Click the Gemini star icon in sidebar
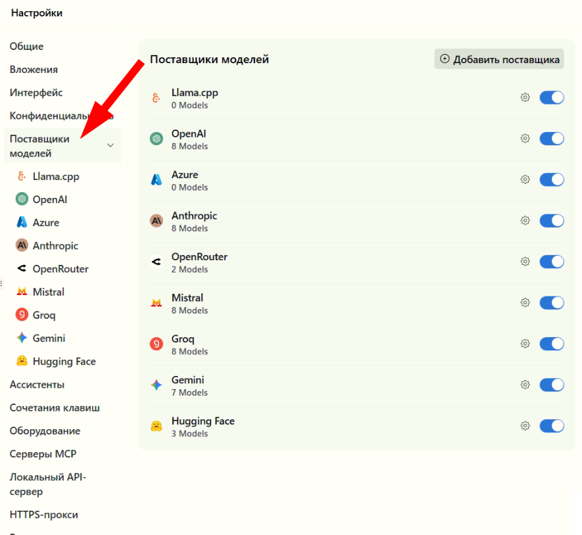The height and width of the screenshot is (535, 582). click(22, 338)
